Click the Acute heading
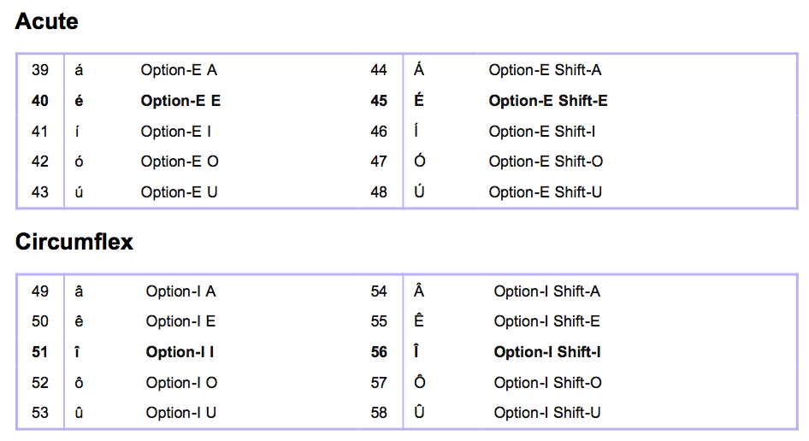The width and height of the screenshot is (809, 441). pyautogui.click(x=47, y=21)
